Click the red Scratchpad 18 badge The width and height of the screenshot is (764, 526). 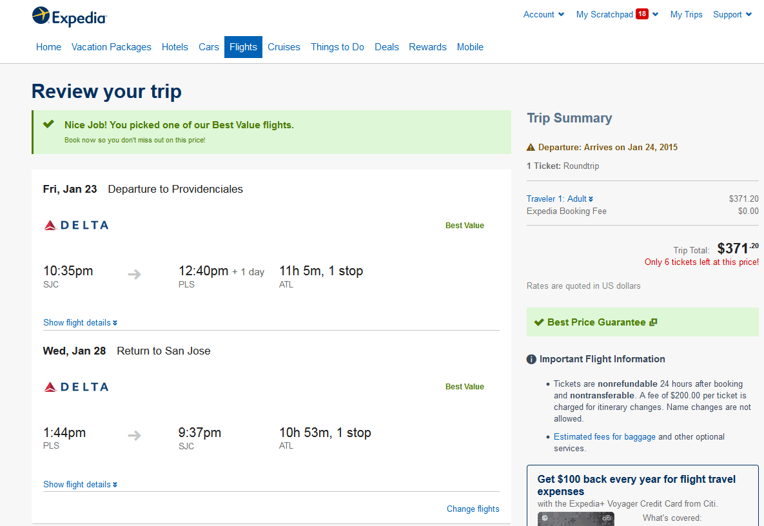coord(642,14)
